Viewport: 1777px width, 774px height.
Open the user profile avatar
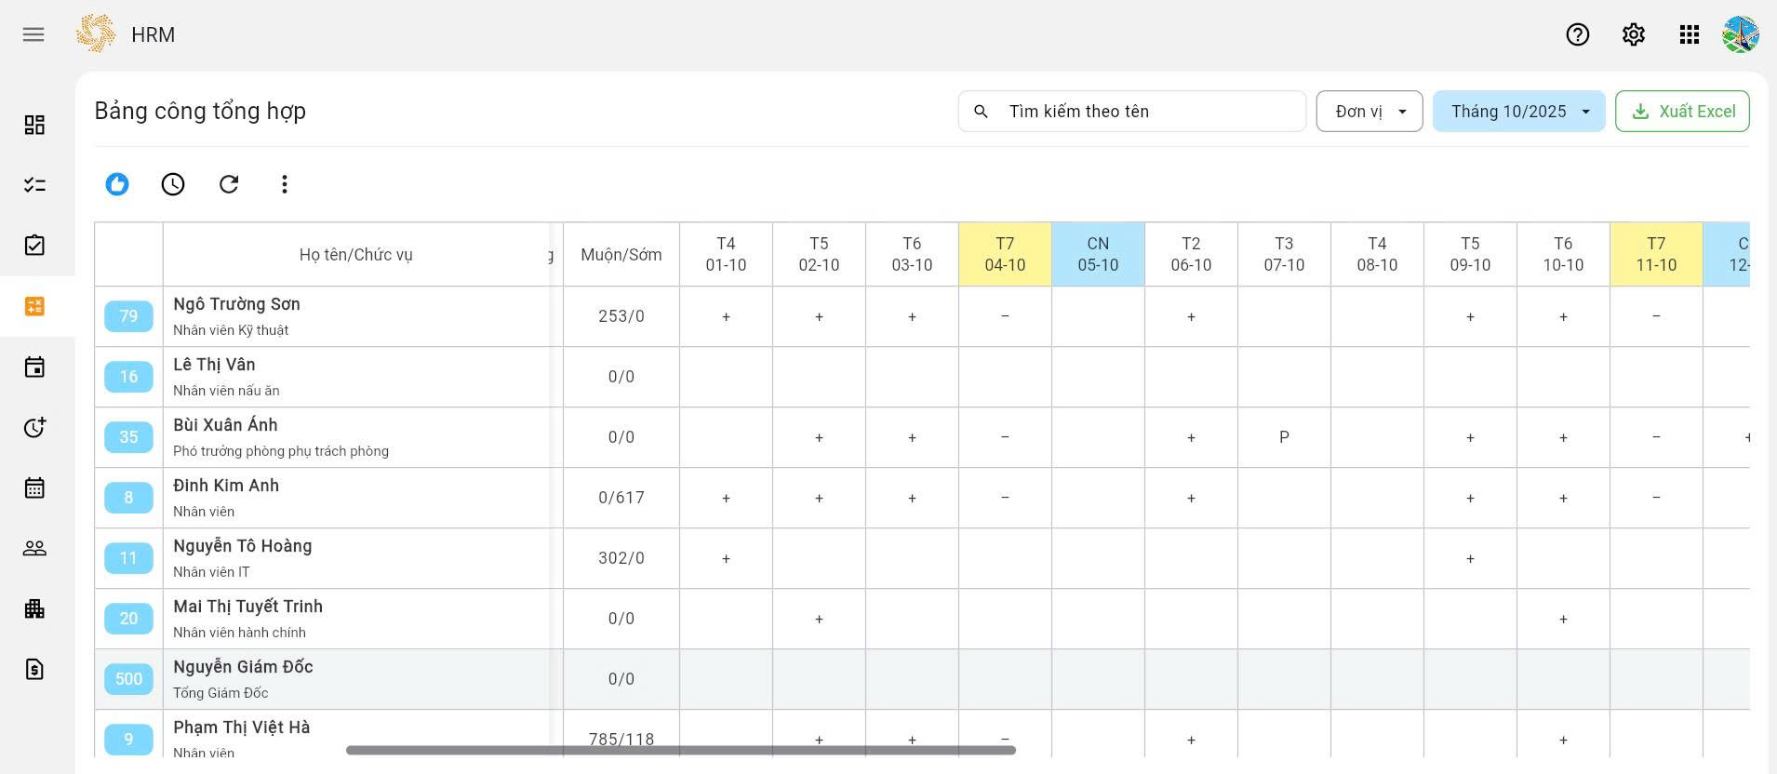tap(1741, 34)
